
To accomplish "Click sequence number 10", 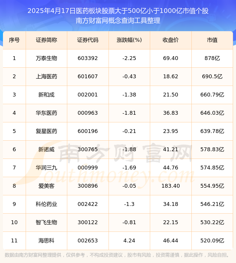I will click(14, 222).
